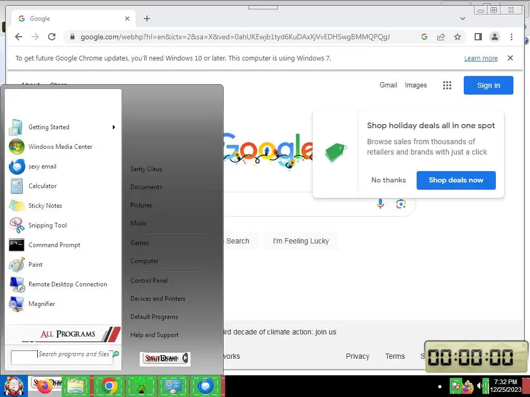Screen dimensions: 530x397
Task: Click the ShutDown button
Action: 162,359
